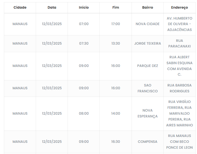
Task: Click the 13:30 end time cell
Action: (115, 44)
